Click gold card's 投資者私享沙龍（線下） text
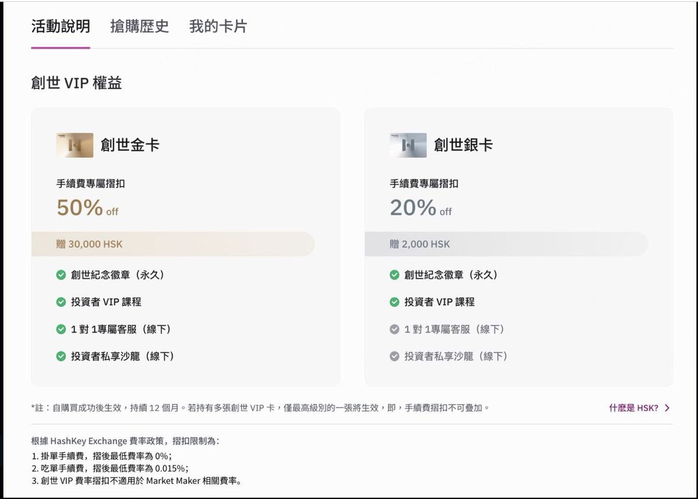The height and width of the screenshot is (499, 698). (x=124, y=356)
